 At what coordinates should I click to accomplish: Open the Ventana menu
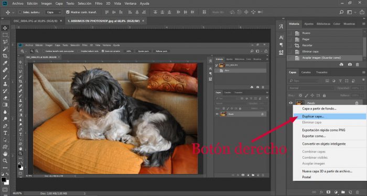pos(131,4)
